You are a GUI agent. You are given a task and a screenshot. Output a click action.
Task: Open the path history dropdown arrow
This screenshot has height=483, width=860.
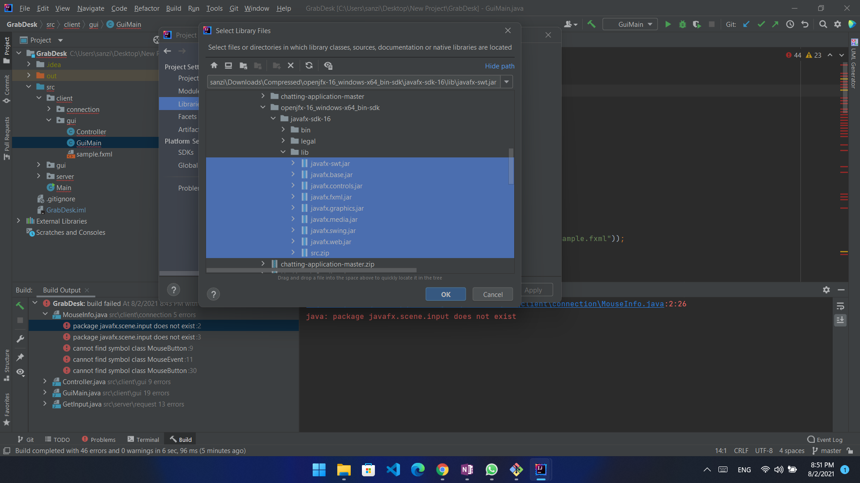click(507, 82)
